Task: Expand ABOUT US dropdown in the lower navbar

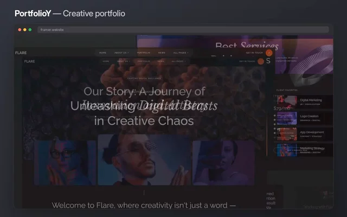Action: [123, 61]
